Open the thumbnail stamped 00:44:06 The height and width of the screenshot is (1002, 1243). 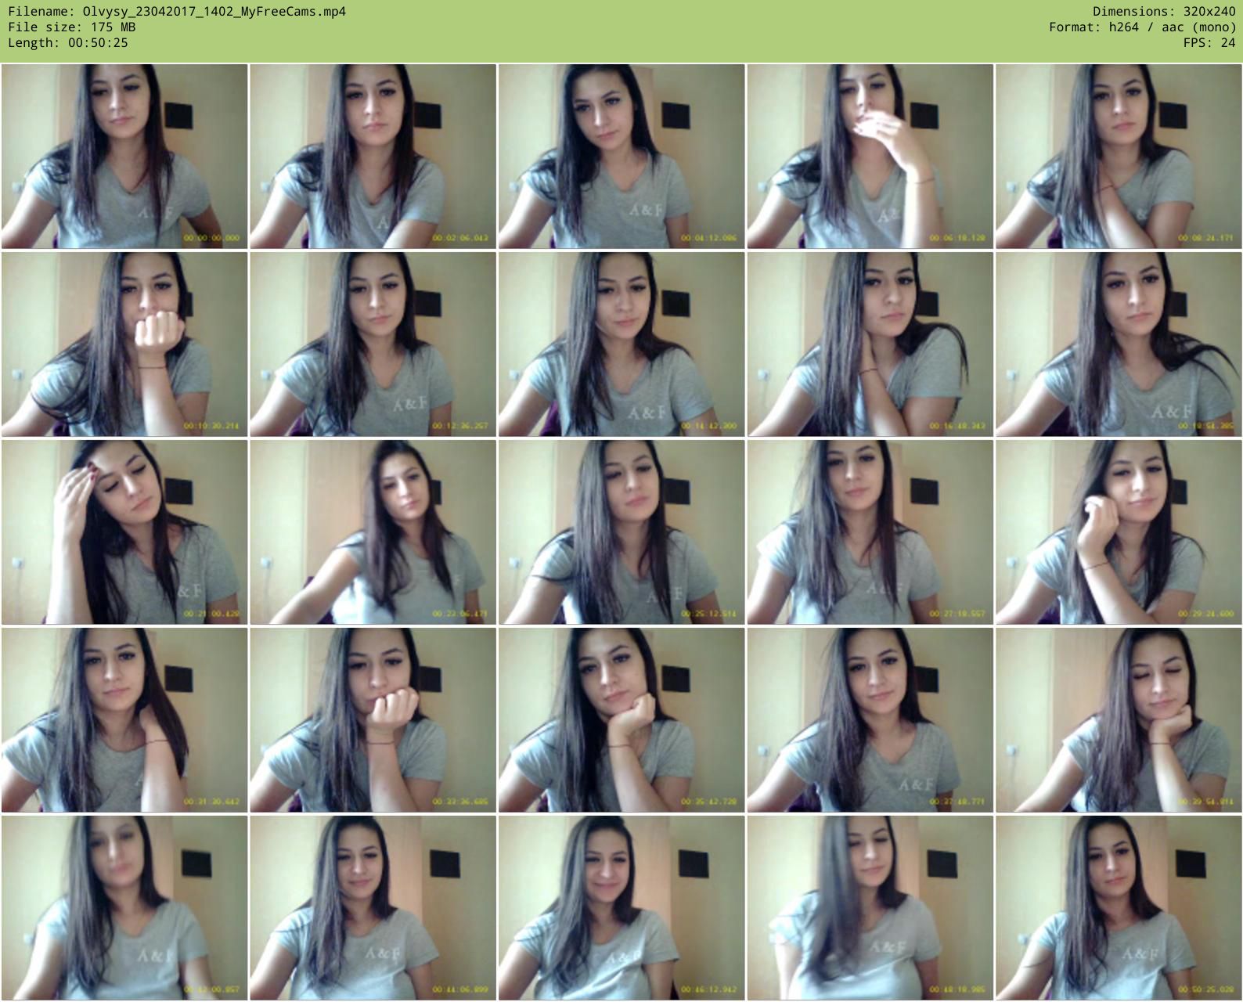coord(373,908)
